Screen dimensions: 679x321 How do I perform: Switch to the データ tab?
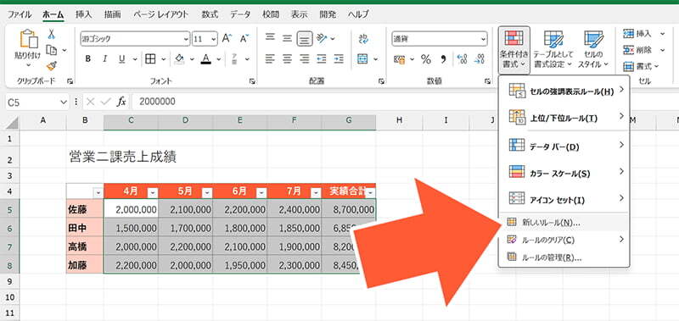(x=240, y=14)
